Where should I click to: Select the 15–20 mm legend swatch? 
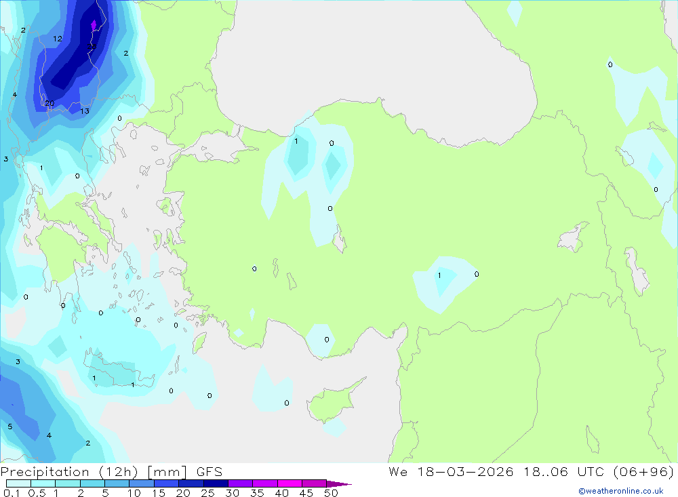click(167, 483)
